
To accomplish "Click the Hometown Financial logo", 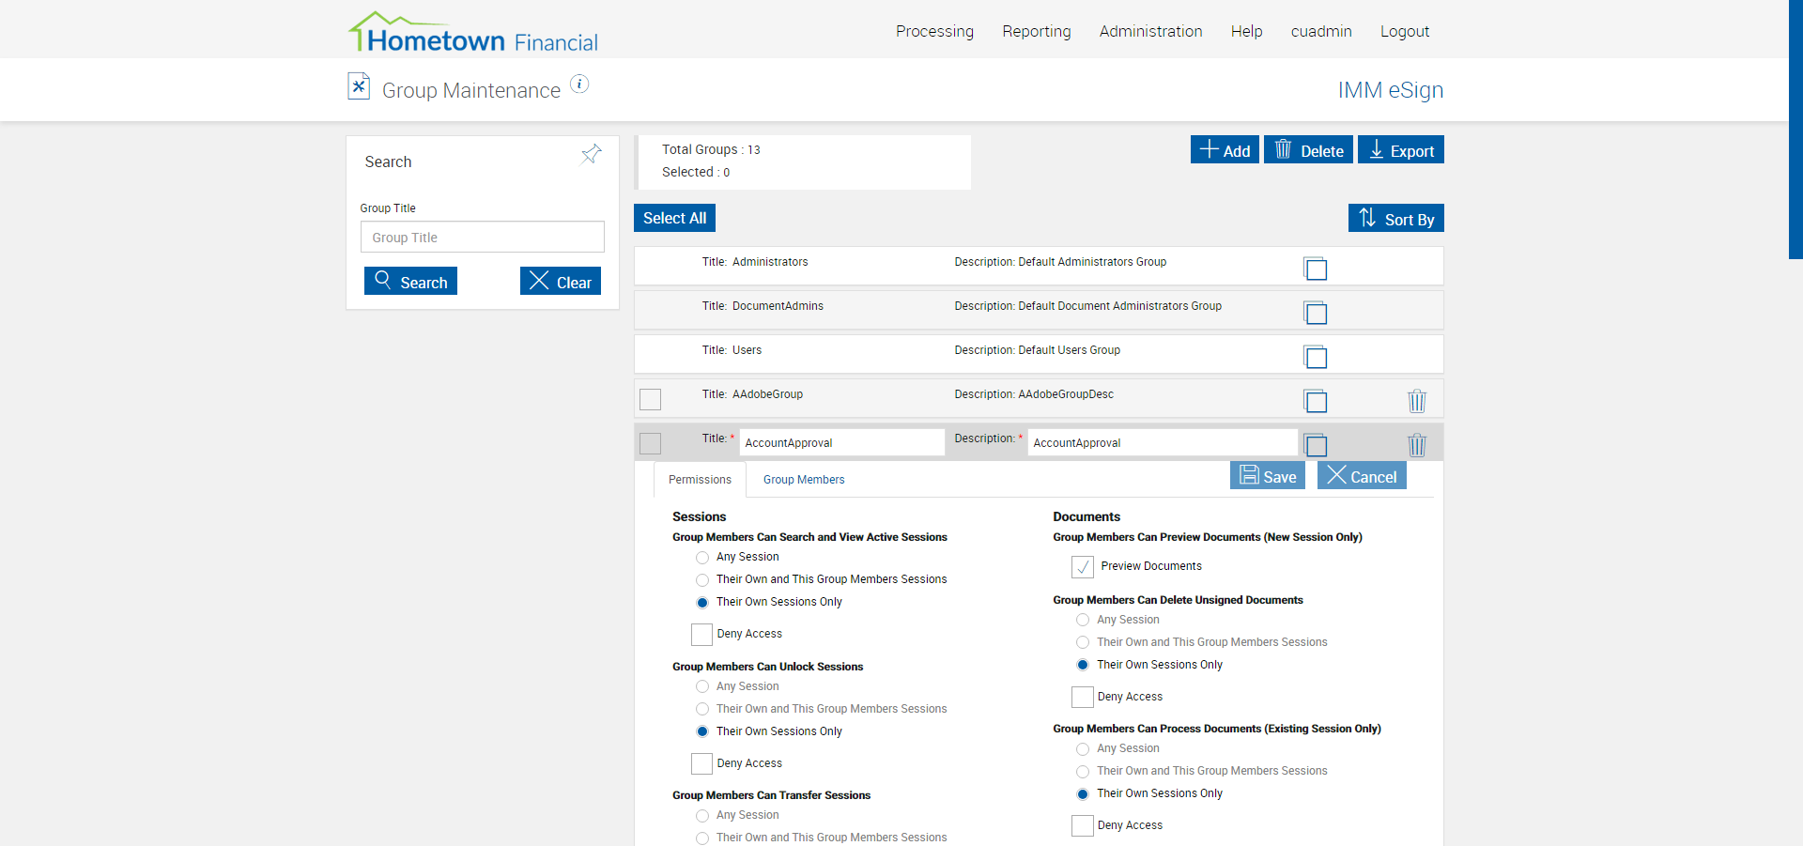I will [473, 33].
